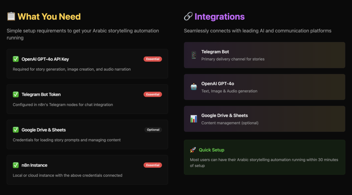Click 'Most users can have their Arabic storytelling' text
The height and width of the screenshot is (195, 352).
point(264,163)
